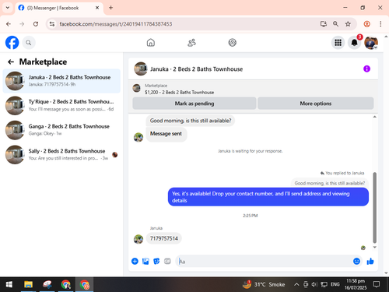
Task: Open the Groups icon in top navigation
Action: [233, 43]
